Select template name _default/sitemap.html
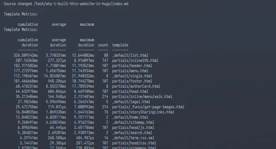276x149 pixels. [x=133, y=122]
